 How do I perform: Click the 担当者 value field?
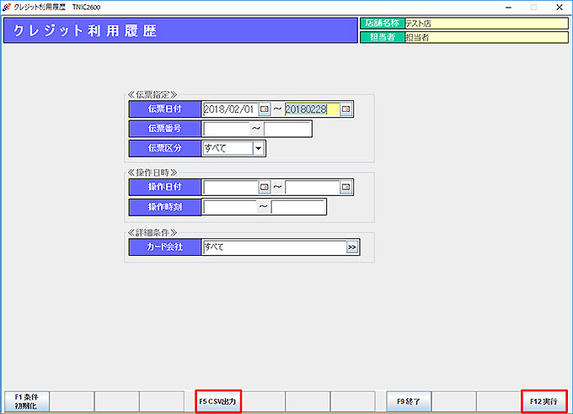click(x=486, y=37)
